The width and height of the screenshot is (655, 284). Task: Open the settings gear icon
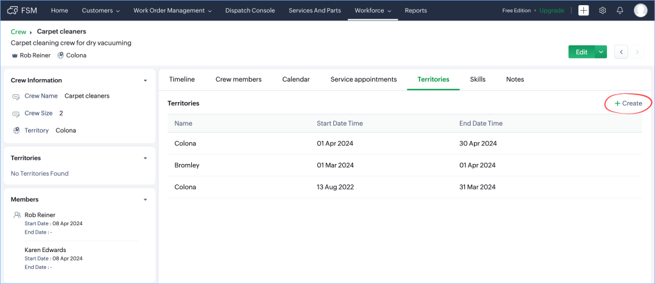602,10
